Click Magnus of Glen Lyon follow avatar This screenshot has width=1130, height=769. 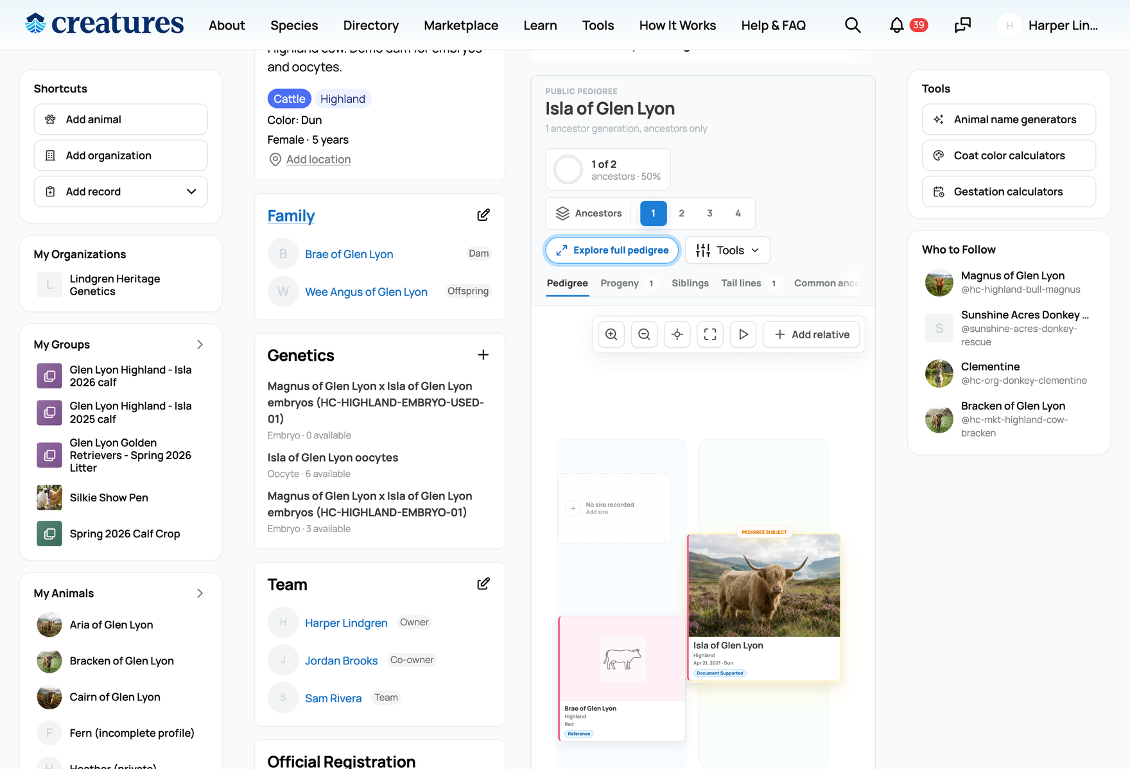tap(939, 282)
